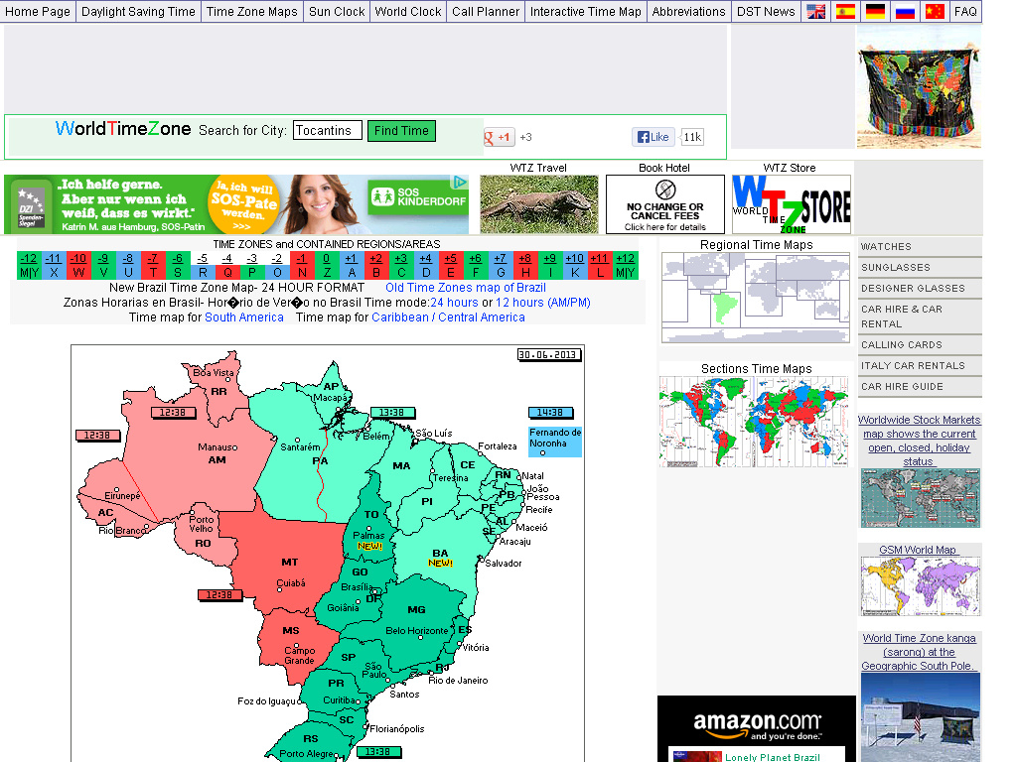Image resolution: width=1017 pixels, height=762 pixels.
Task: Select the -12 M|Y time zone cell
Action: tap(29, 266)
